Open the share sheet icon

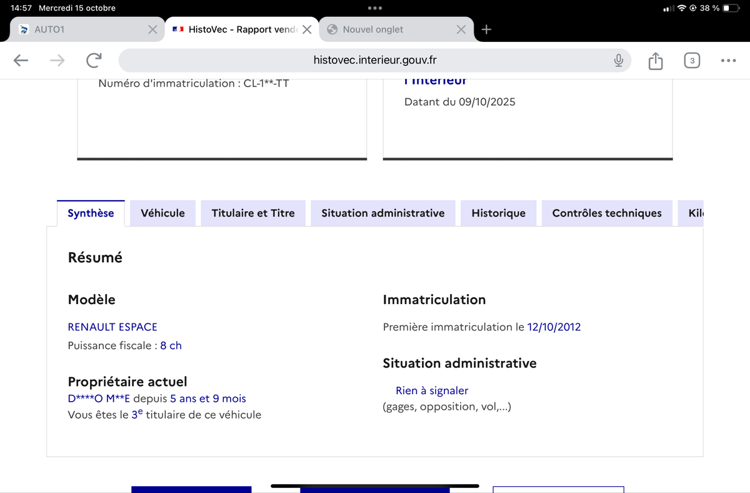pyautogui.click(x=655, y=61)
